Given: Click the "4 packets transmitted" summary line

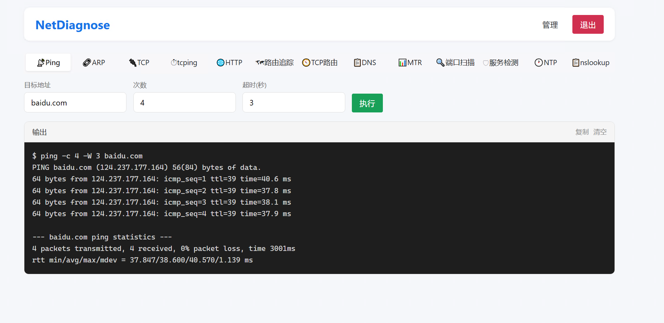Looking at the screenshot, I should pyautogui.click(x=164, y=249).
